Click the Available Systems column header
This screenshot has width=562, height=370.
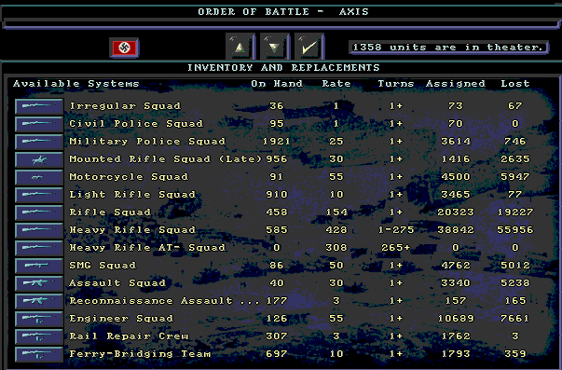tap(76, 84)
